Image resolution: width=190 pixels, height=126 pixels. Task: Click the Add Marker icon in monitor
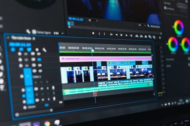pyautogui.click(x=93, y=33)
